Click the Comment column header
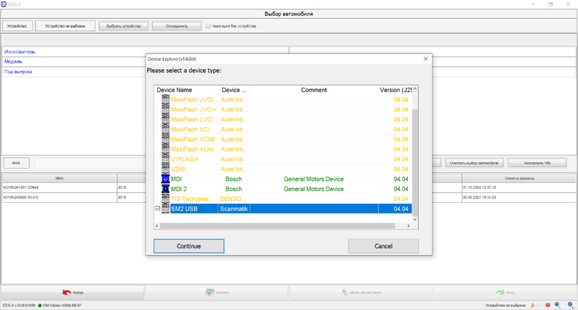578x310 pixels. (x=314, y=90)
